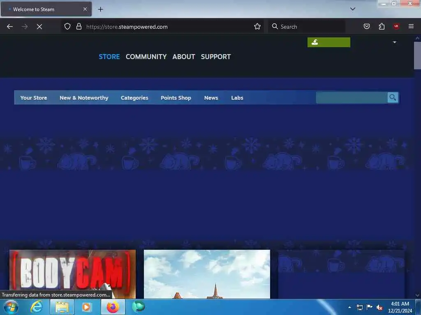Open the green round app on taskbar
The height and width of the screenshot is (315, 421).
tap(139, 307)
